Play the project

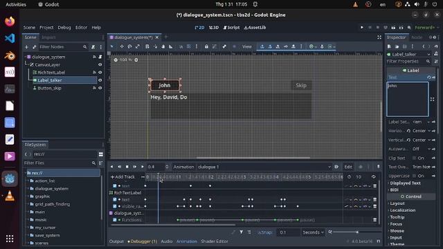361,28
